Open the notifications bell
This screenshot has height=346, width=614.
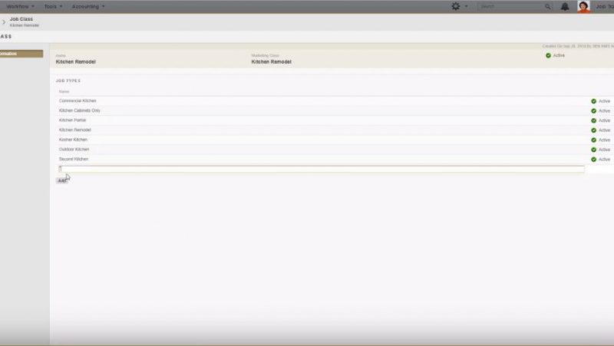click(x=565, y=6)
